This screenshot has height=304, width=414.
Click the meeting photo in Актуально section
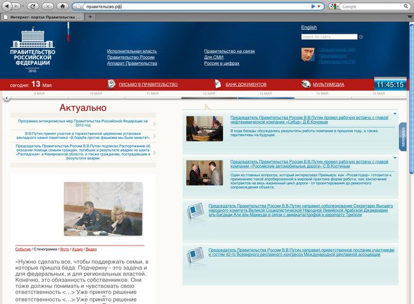[103, 209]
